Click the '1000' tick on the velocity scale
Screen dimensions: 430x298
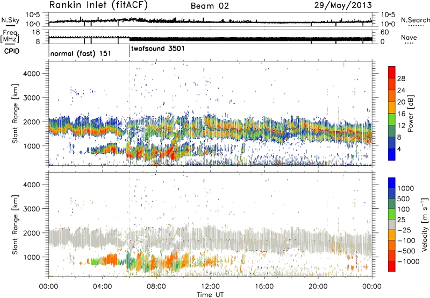406,188
